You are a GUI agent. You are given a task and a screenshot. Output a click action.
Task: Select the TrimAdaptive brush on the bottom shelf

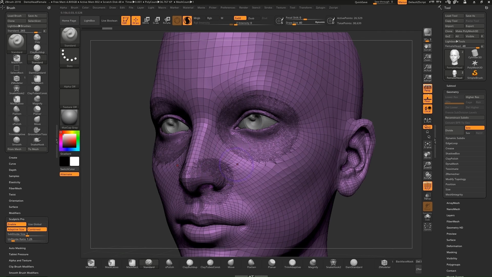tap(292, 263)
